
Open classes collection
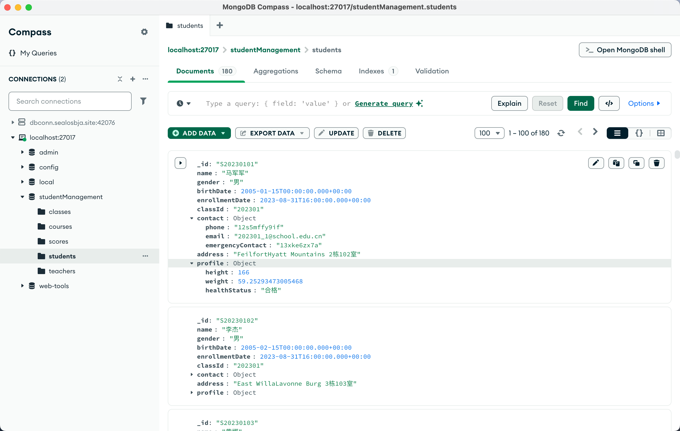click(59, 212)
